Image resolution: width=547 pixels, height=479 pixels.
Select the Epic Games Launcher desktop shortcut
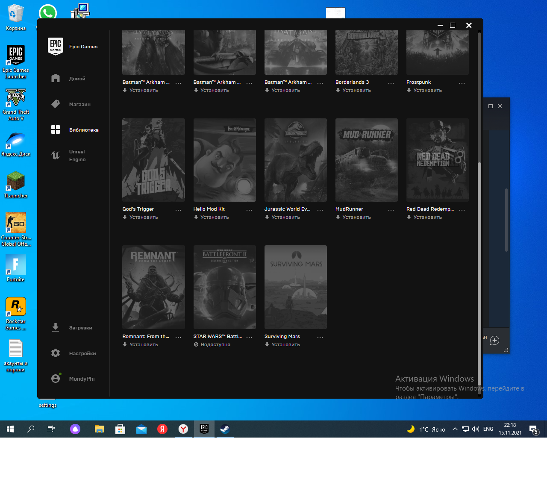click(x=16, y=62)
